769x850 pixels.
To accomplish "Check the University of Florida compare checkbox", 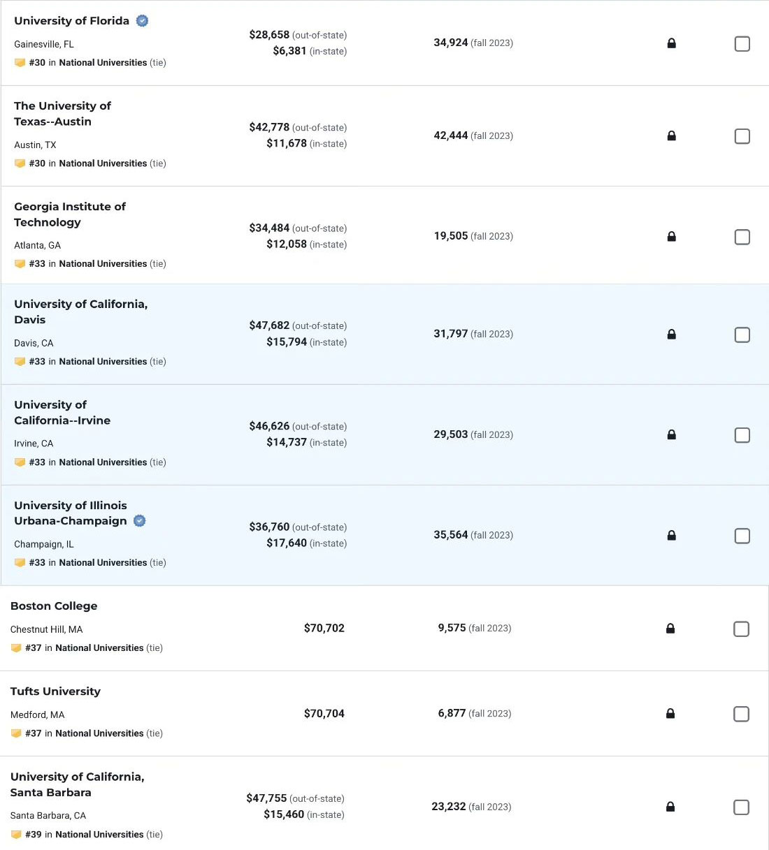I will [742, 44].
